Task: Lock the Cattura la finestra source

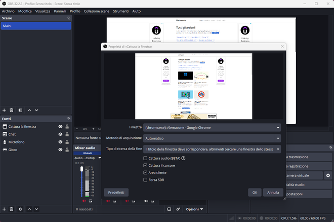Action: [x=67, y=127]
